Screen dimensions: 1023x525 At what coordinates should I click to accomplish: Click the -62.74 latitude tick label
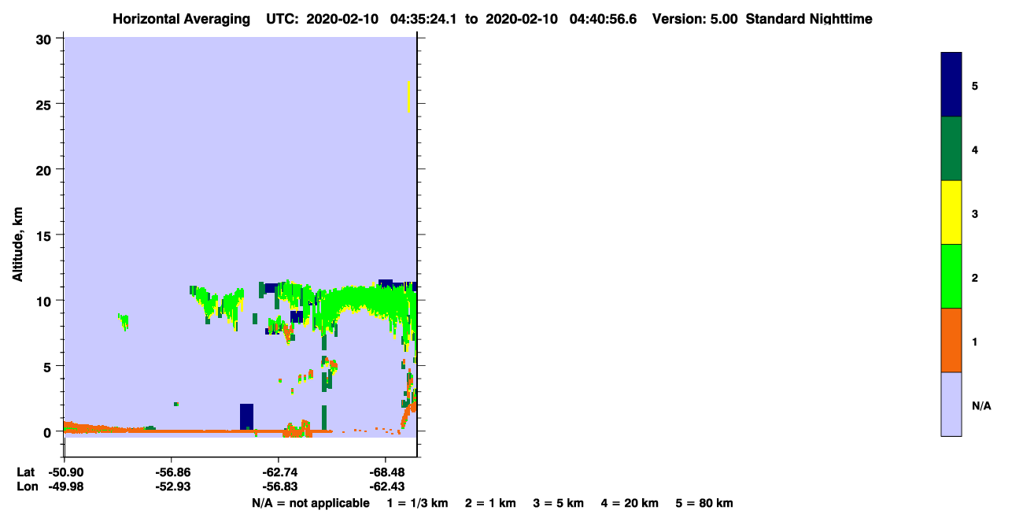pyautogui.click(x=279, y=472)
